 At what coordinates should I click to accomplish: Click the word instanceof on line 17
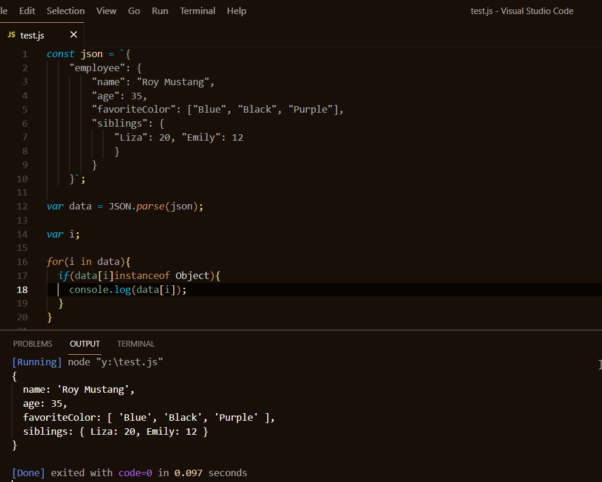coord(143,275)
